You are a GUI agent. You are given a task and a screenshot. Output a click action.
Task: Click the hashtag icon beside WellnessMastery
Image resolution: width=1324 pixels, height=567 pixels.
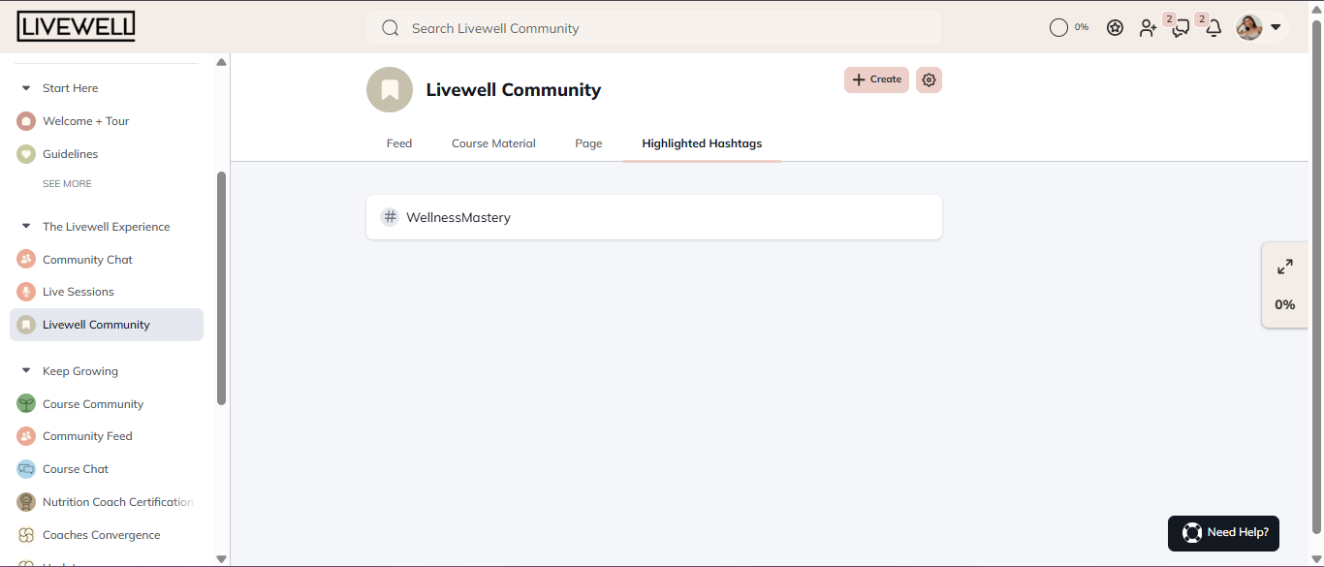click(390, 217)
